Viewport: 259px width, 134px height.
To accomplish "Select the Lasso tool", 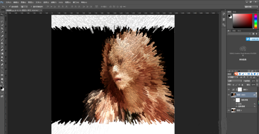I will coord(2,21).
